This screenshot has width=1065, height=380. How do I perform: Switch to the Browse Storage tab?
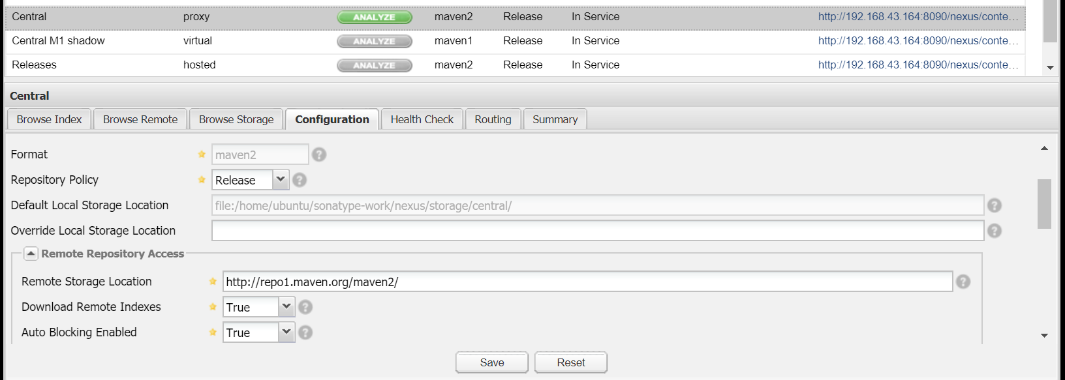(236, 119)
